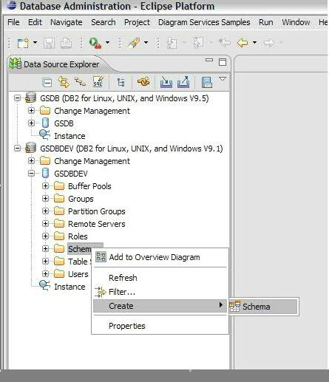Screen dimensions: 329x382
Task: Open the Back history dropdown arrow
Action: [254, 43]
